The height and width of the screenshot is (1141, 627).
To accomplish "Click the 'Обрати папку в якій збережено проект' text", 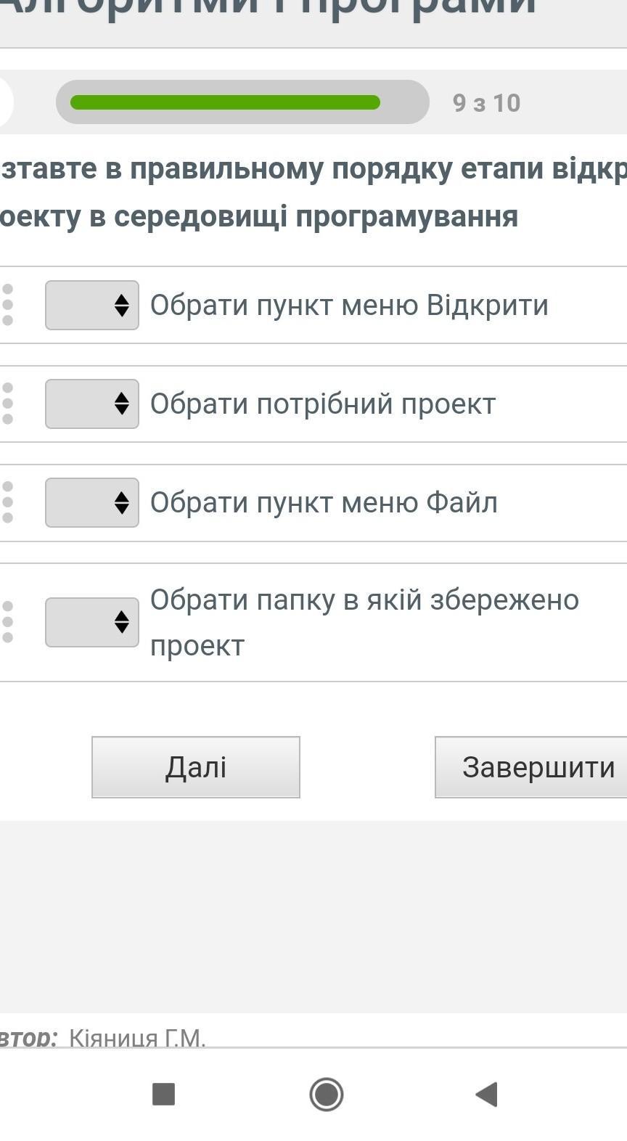I will coord(364,621).
